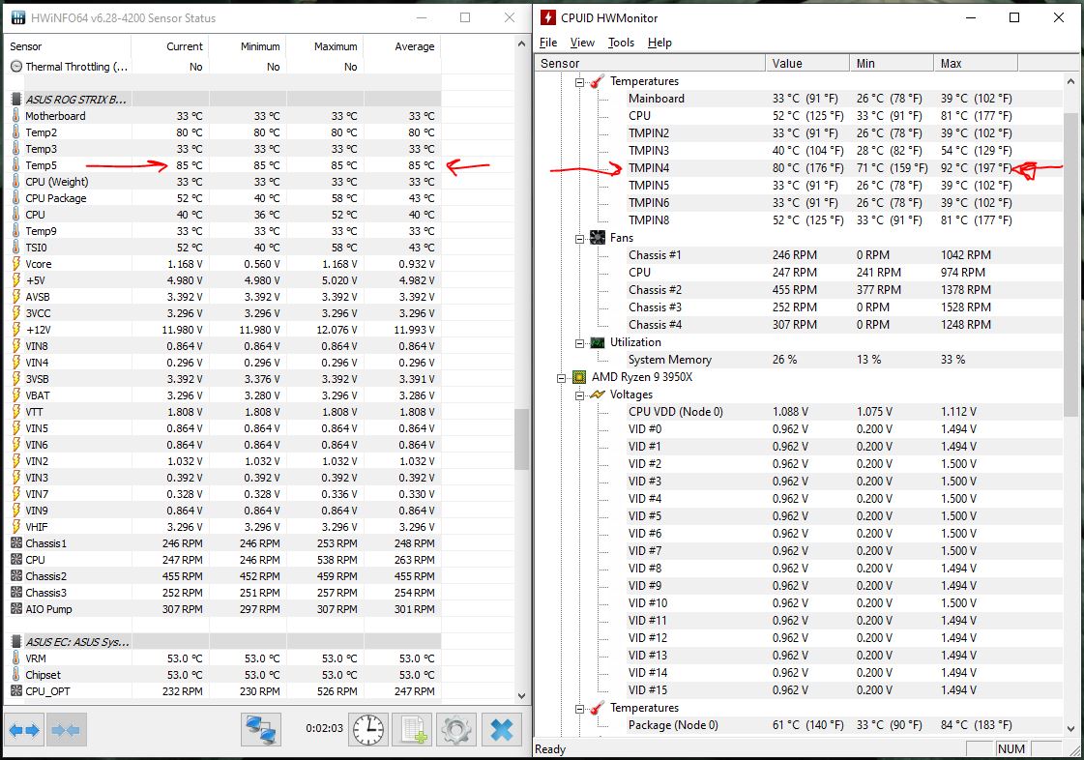
Task: Click the HWiNFO vertical scrollbar thumb
Action: 521,439
